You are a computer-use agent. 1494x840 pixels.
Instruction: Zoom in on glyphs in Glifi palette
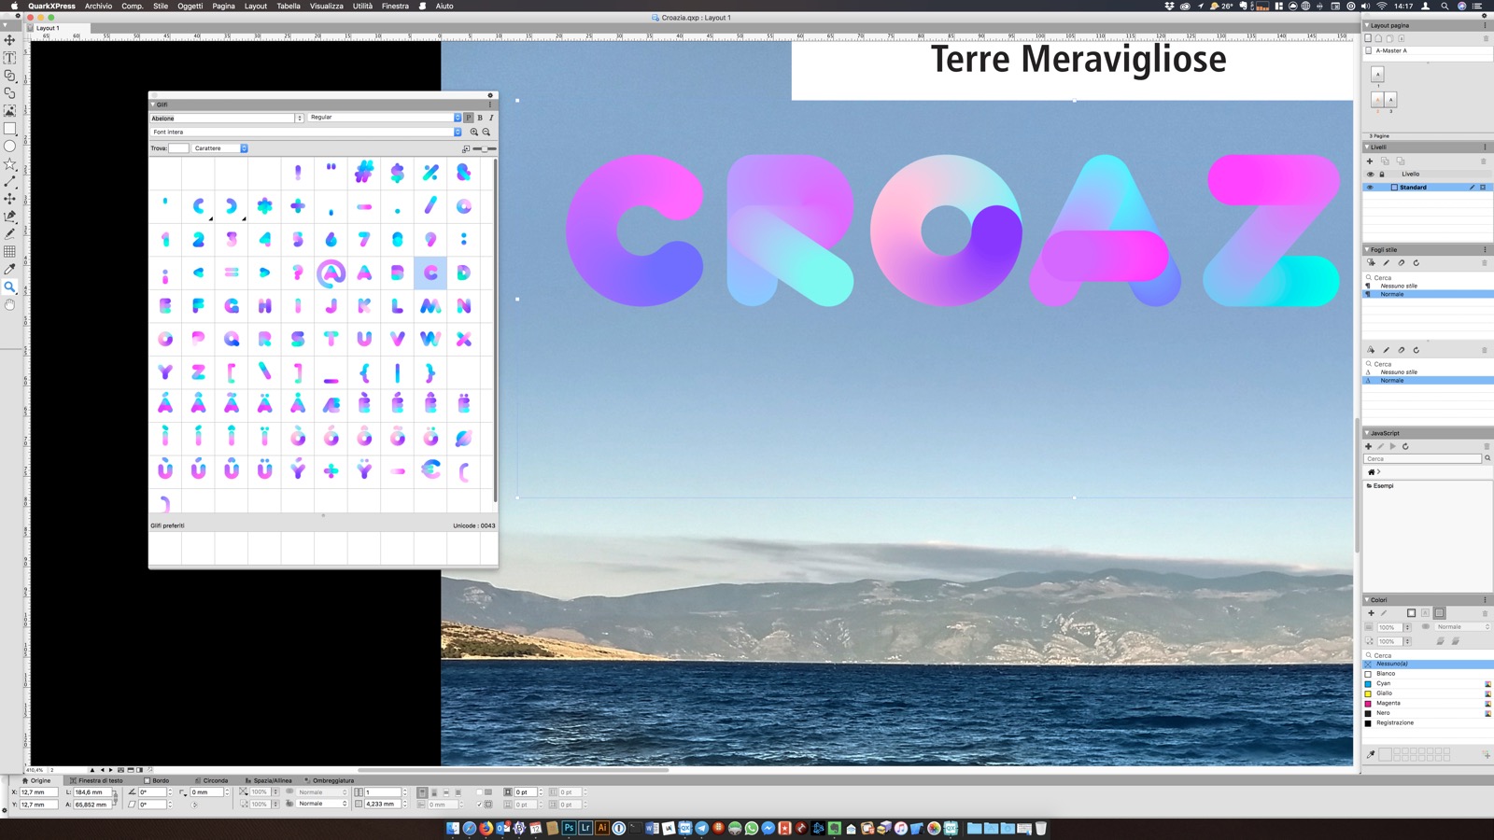tap(474, 132)
